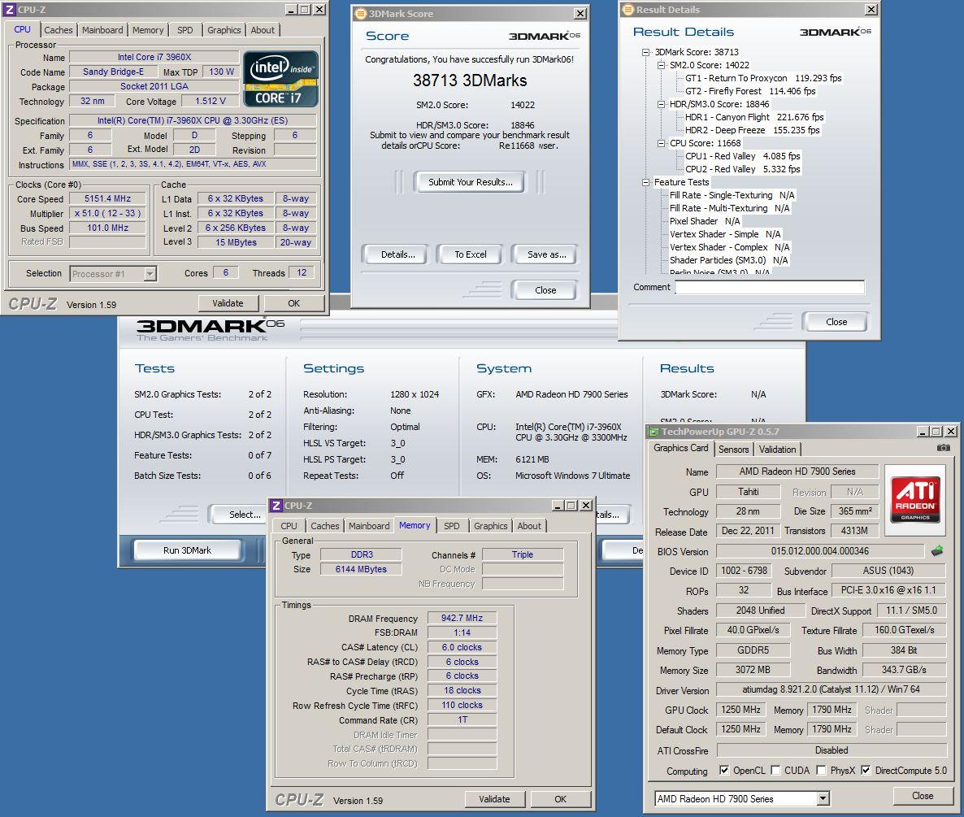Close the 3DMark Score dialog via Close button
Screen dimensions: 964x817
point(545,290)
